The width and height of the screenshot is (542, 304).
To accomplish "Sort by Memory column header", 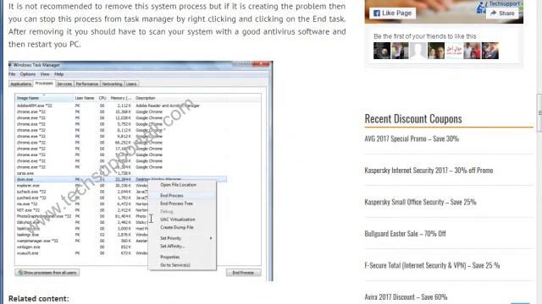I will pos(121,98).
